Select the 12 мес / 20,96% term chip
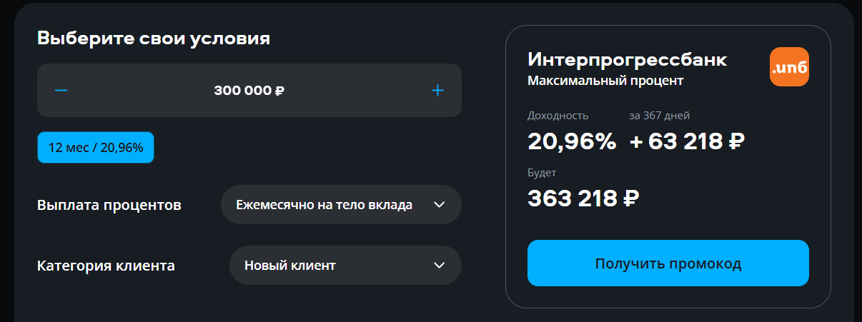 [96, 148]
